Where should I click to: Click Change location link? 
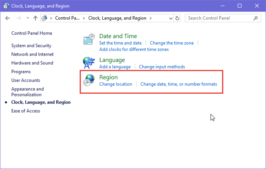point(116,84)
